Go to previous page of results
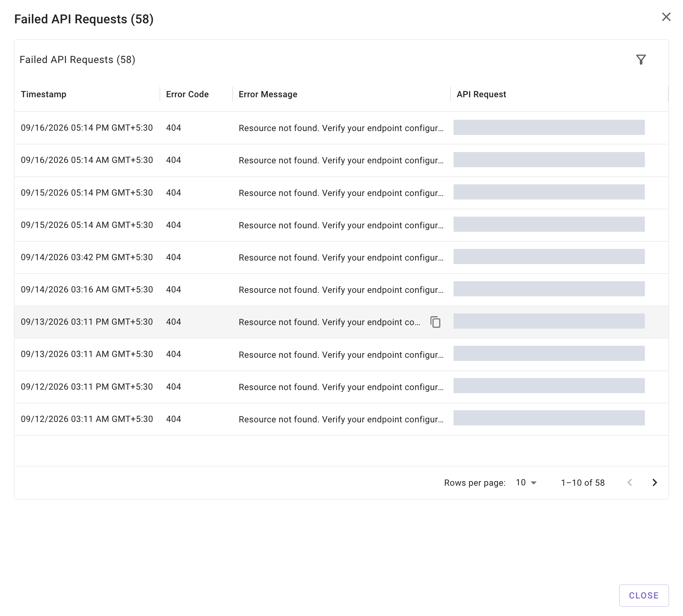683x616 pixels. (630, 483)
